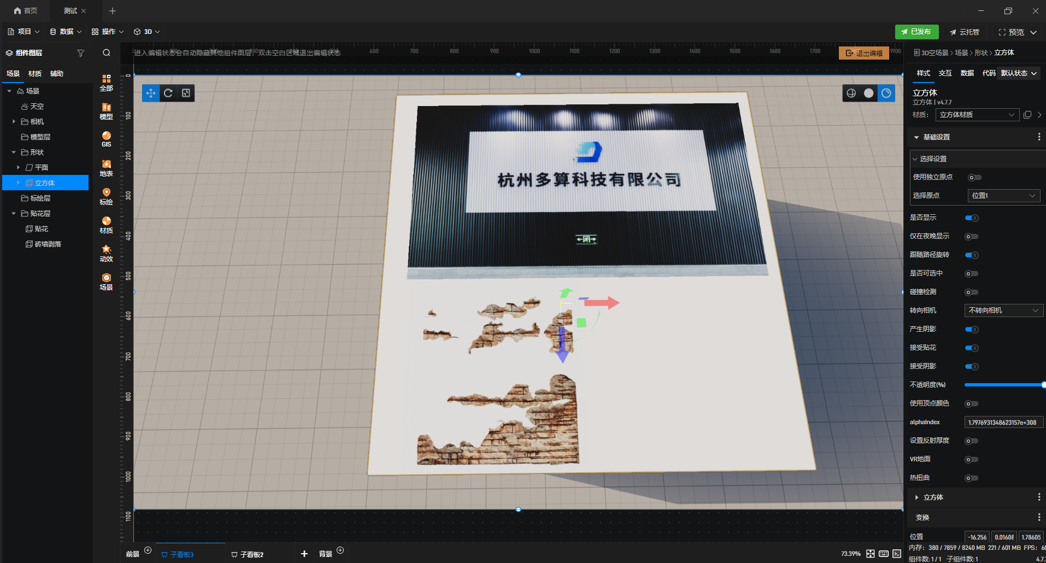Click the 退出编辑 button
This screenshot has height=563, width=1046.
[864, 53]
